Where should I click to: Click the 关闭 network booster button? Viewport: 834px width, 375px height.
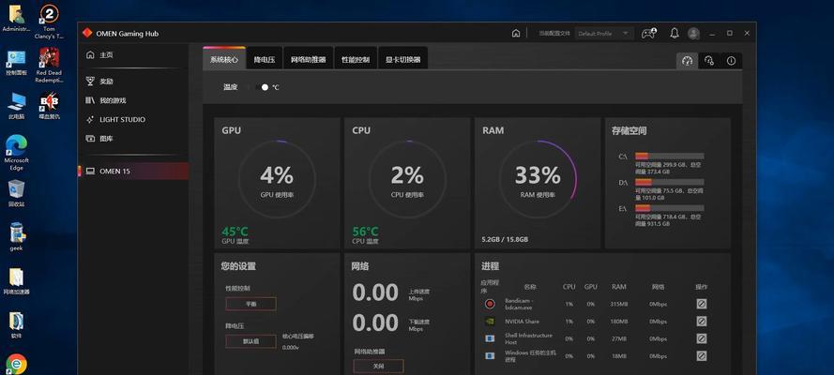coord(378,366)
